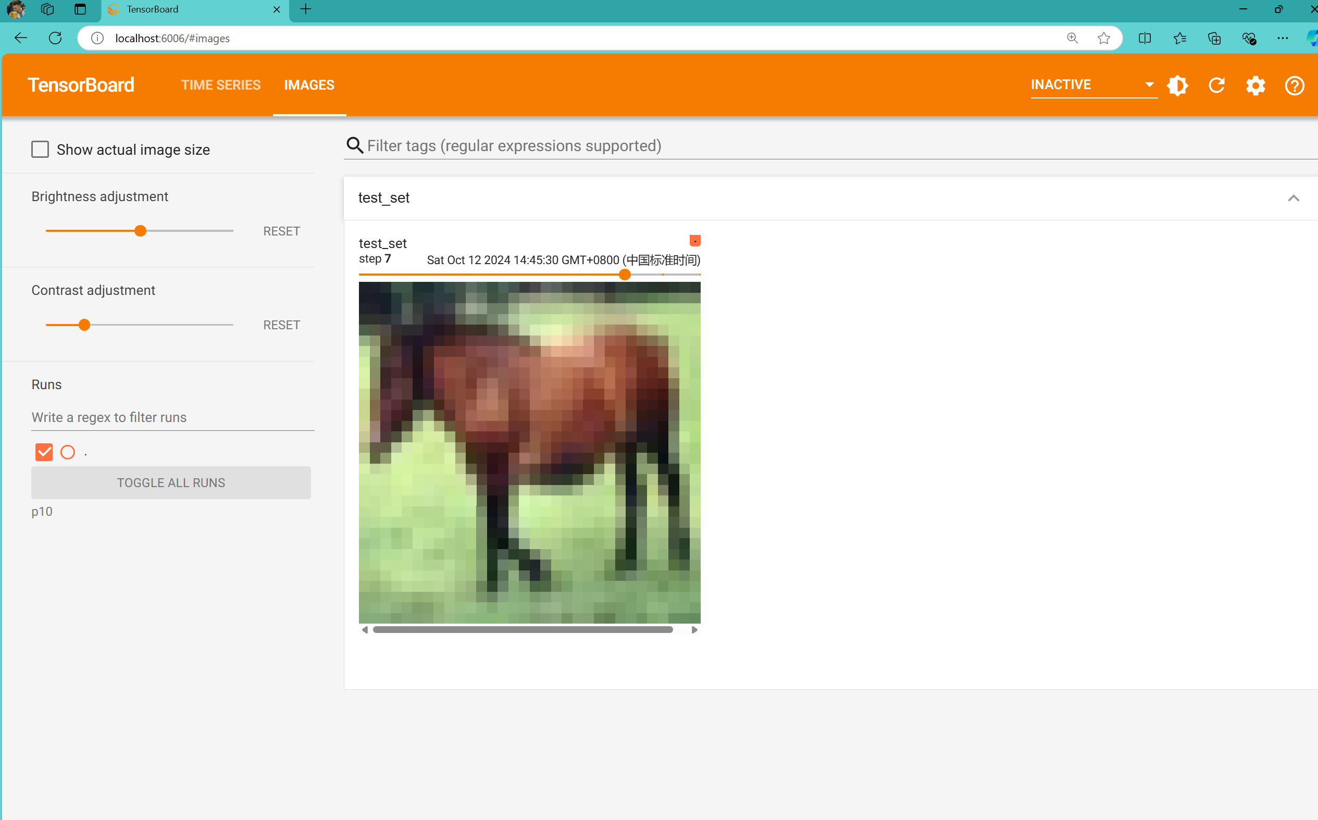Reset the Brightness adjustment
Image resolution: width=1318 pixels, height=820 pixels.
click(x=281, y=231)
